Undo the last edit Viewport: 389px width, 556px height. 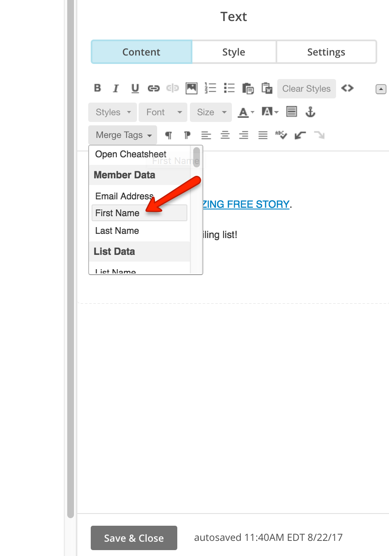point(300,135)
